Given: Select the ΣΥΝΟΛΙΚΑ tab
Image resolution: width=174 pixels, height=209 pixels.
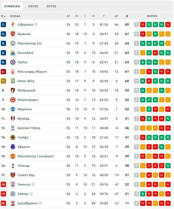Looking at the screenshot, I should coord(12,6).
